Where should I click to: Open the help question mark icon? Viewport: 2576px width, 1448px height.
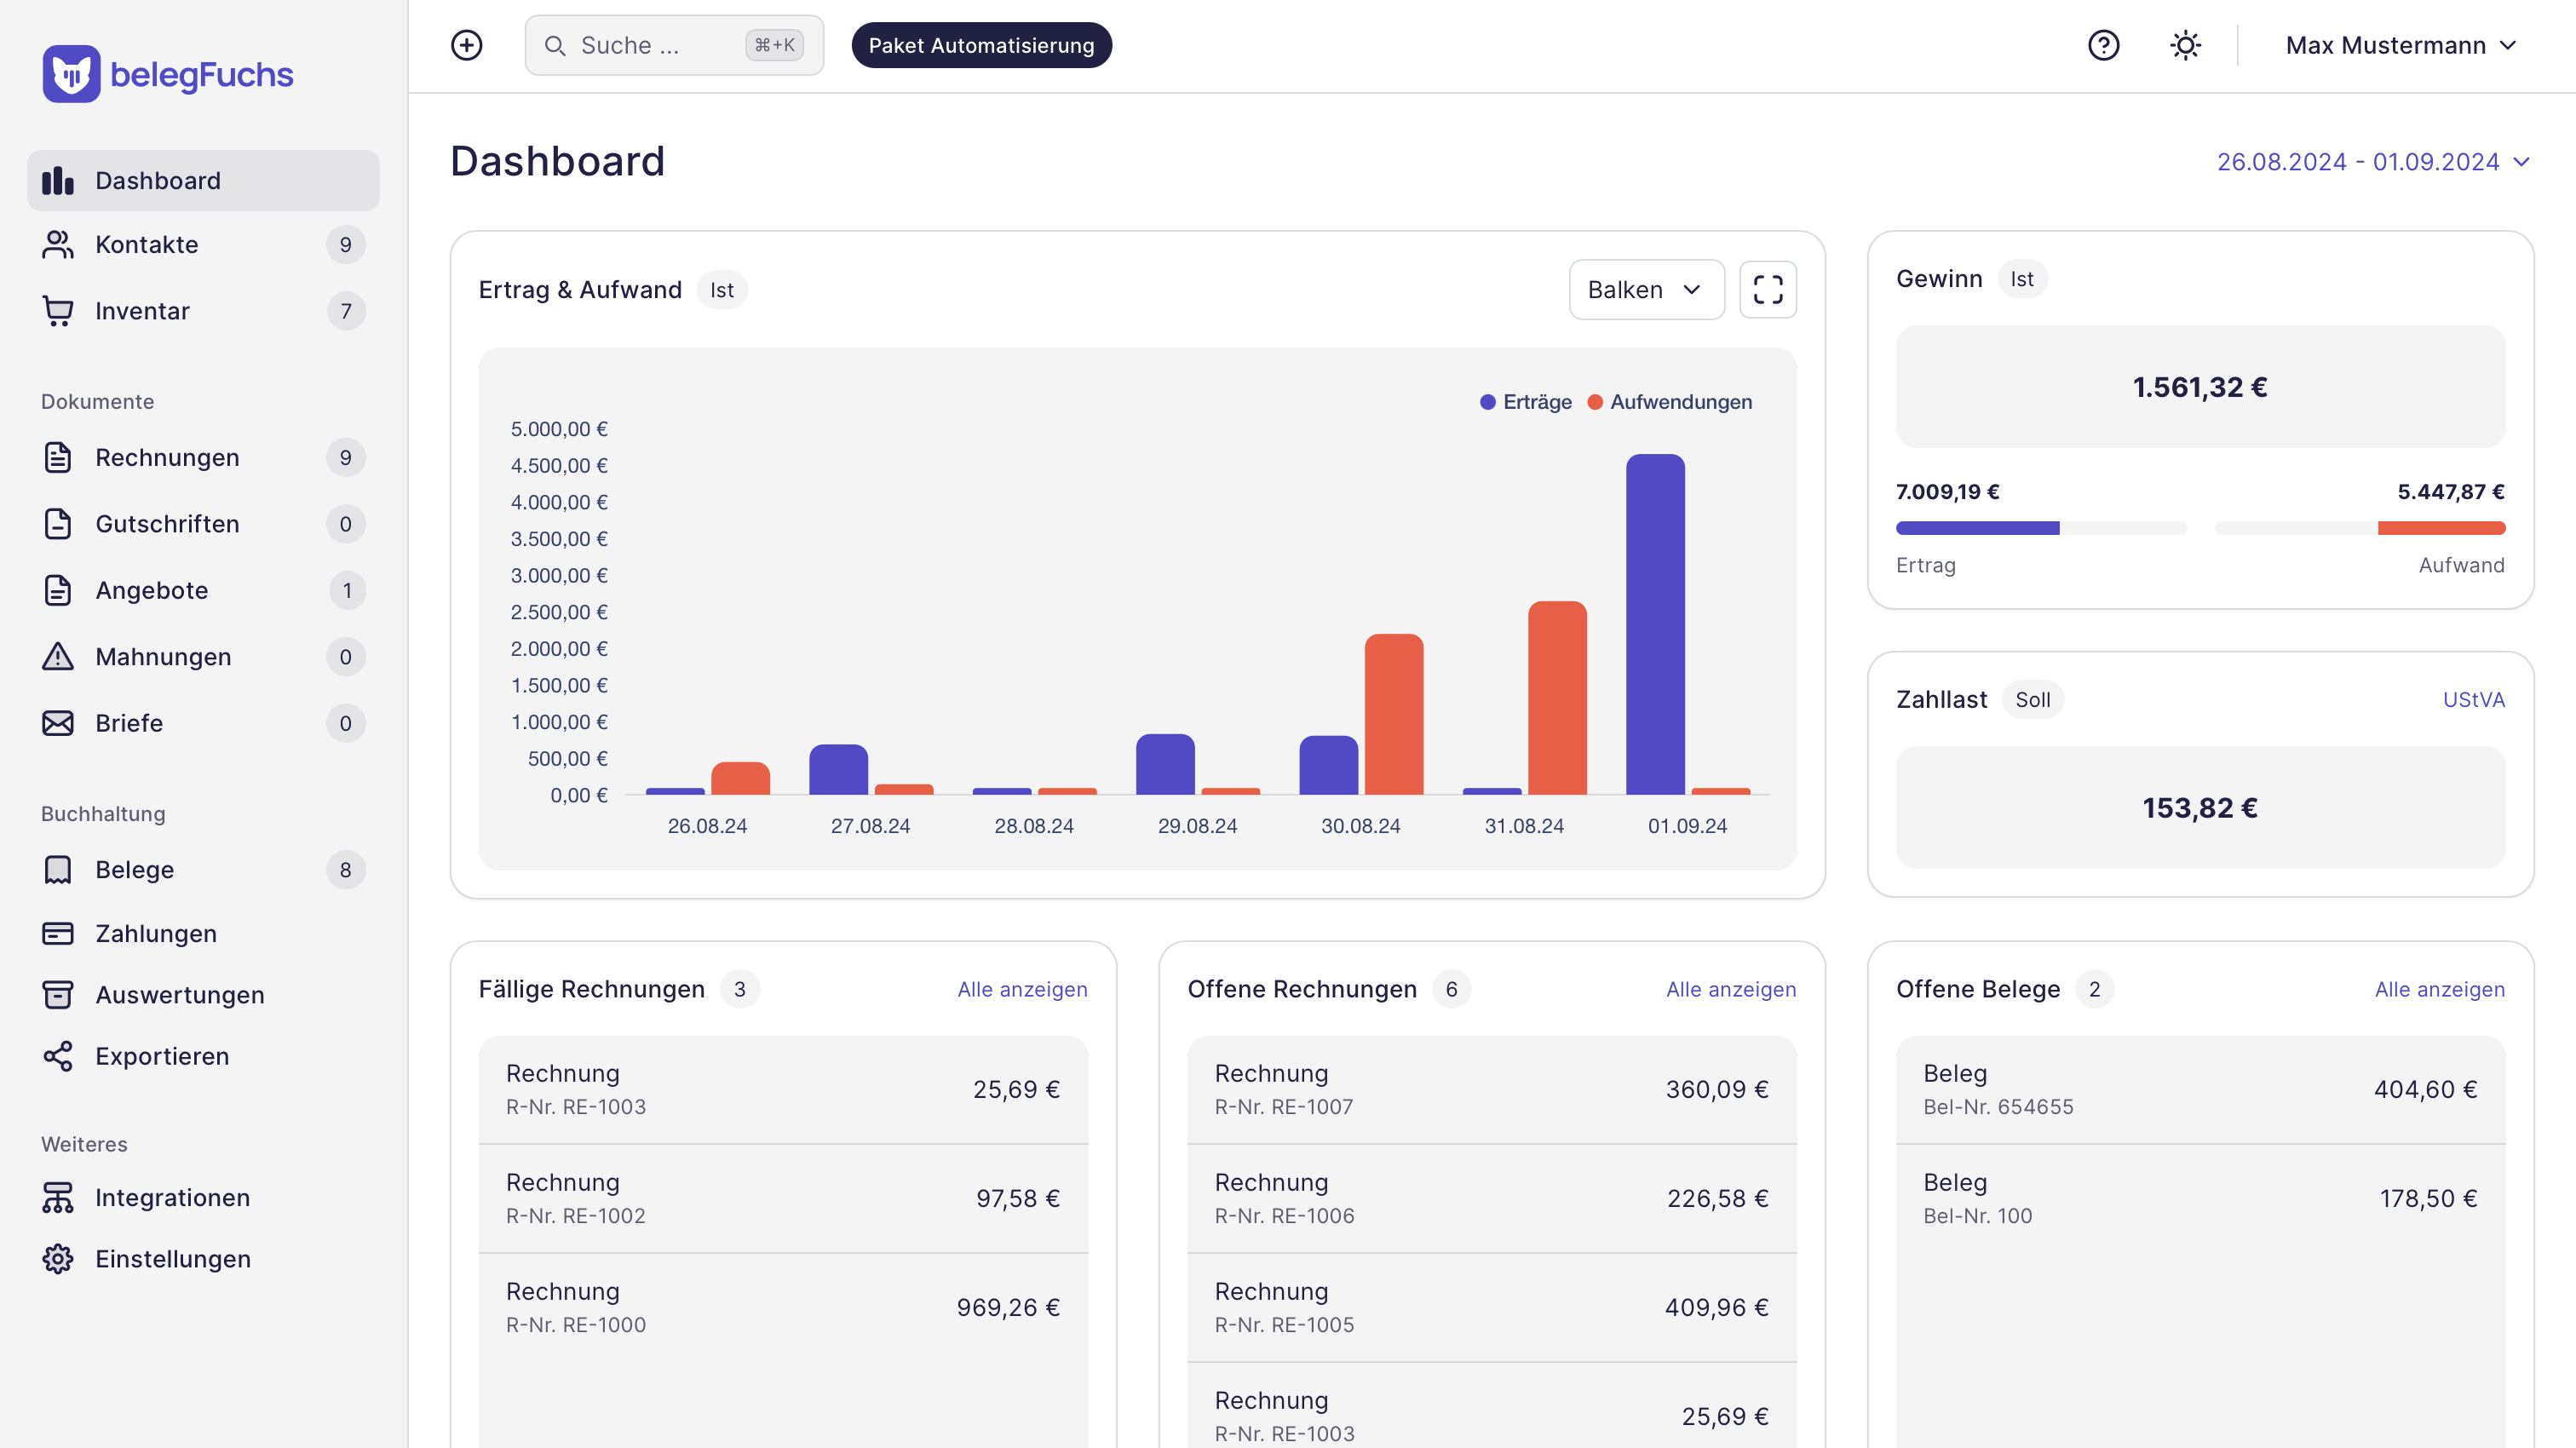tap(2103, 45)
